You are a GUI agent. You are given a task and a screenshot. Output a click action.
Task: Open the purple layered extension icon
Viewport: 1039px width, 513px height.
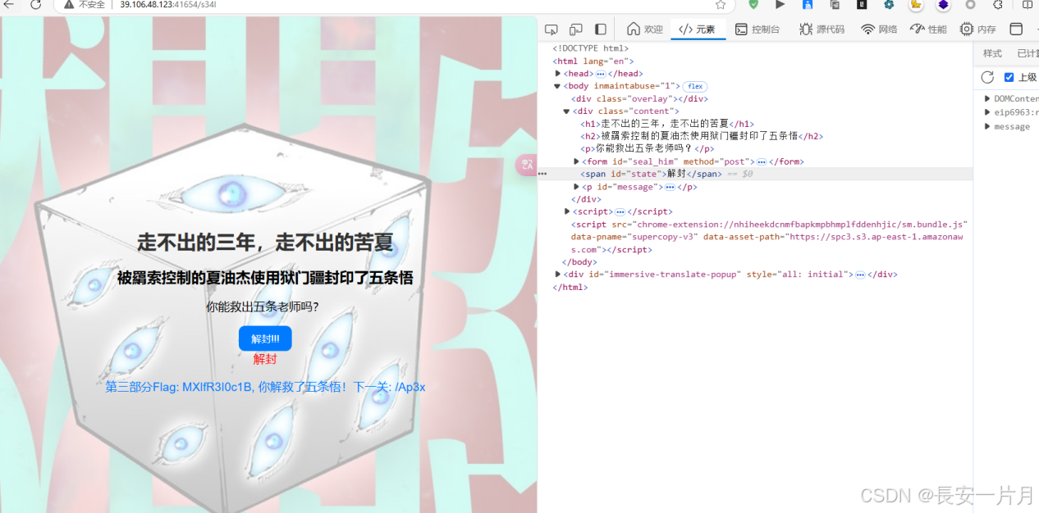943,5
